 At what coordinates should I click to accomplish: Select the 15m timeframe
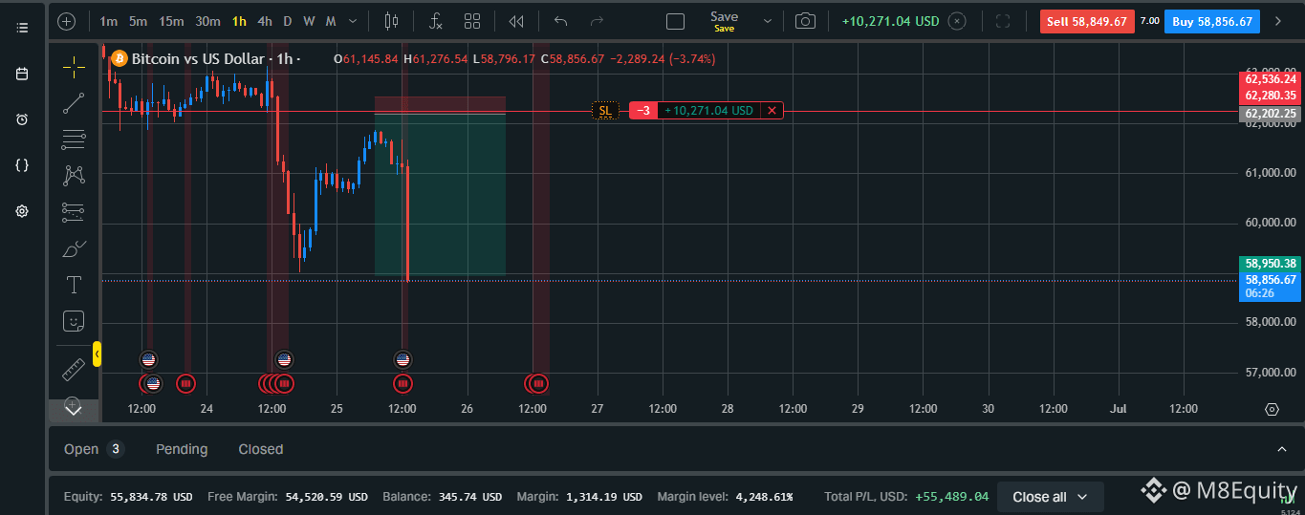[x=172, y=21]
